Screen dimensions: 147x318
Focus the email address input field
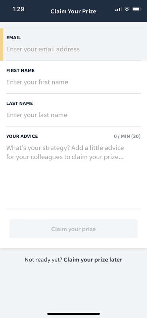pyautogui.click(x=73, y=49)
